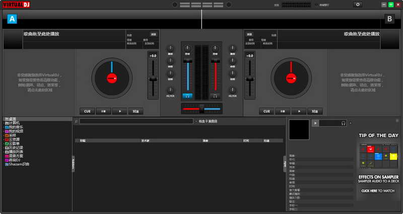This screenshot has width=403, height=214.
Task: Toggle deck B headphone cue button
Action: [x=215, y=96]
